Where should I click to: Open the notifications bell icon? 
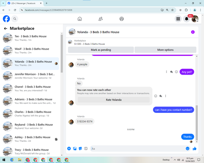click(x=186, y=19)
